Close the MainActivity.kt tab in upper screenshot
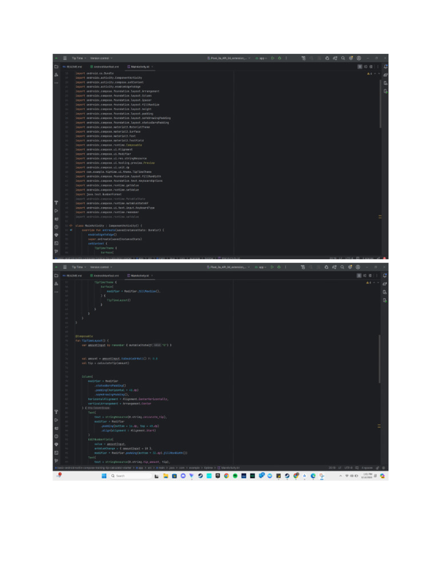 (x=152, y=66)
